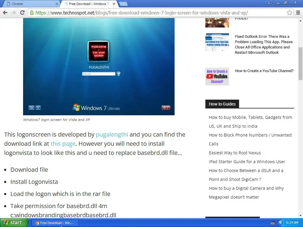Click the vertical scrollbar thumb
The height and width of the screenshot is (227, 303).
(301, 64)
